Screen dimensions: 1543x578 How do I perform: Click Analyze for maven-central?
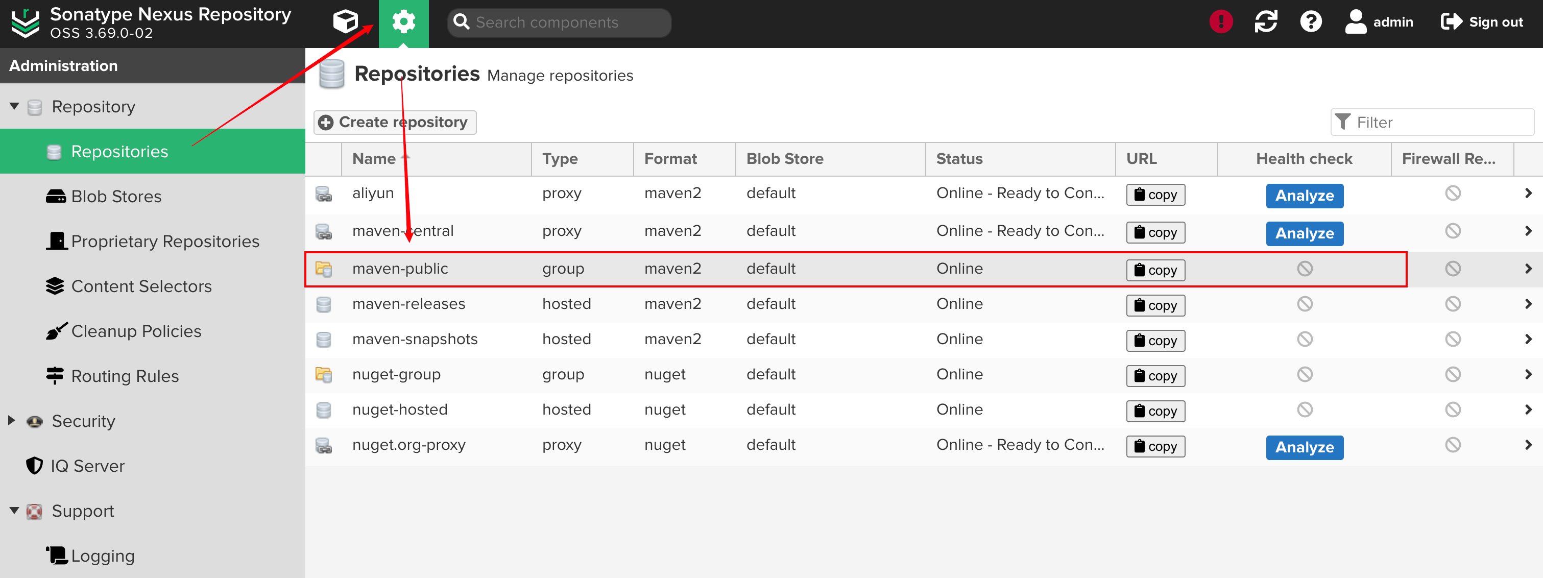click(1304, 233)
